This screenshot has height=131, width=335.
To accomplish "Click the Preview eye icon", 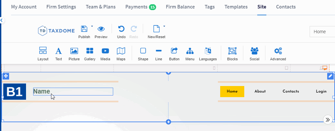I will [101, 29].
